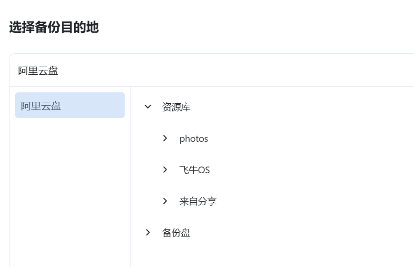Click the blank row area right of photos
This screenshot has width=414, height=267.
[x=309, y=139]
